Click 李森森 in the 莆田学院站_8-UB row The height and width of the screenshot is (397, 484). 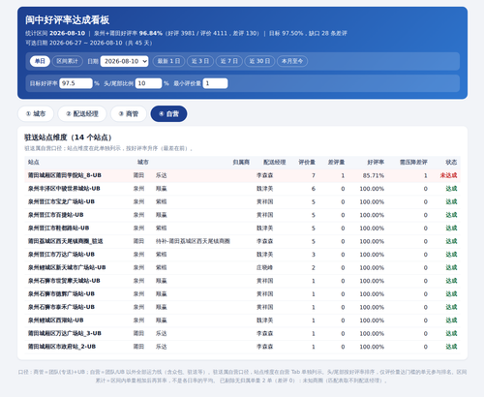pos(265,175)
